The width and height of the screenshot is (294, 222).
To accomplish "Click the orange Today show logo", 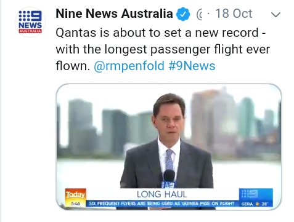I will click(75, 194).
